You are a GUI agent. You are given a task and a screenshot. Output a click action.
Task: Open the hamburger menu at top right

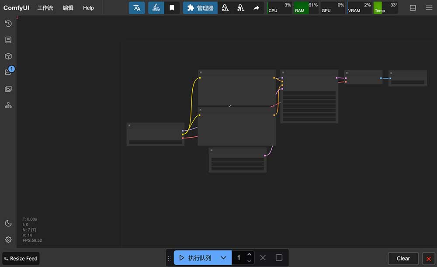click(429, 8)
